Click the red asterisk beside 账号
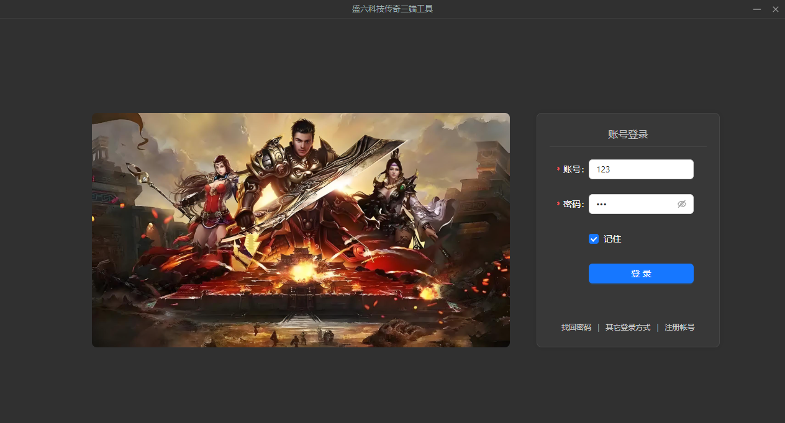Viewport: 785px width, 423px height. coord(558,169)
